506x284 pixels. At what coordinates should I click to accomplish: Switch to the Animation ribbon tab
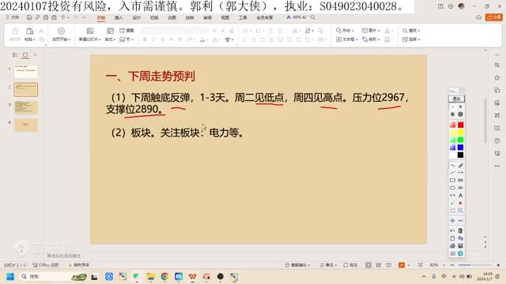click(172, 17)
